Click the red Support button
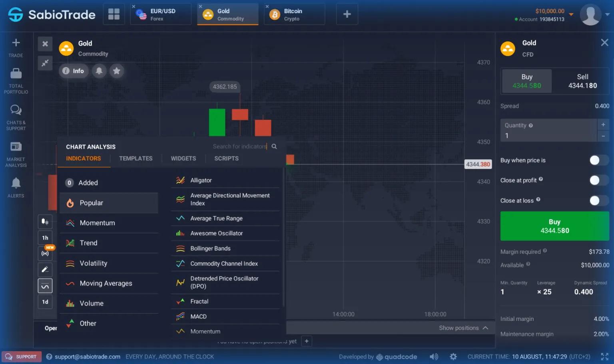Screen dimensions: 614x364 click(x=22, y=356)
